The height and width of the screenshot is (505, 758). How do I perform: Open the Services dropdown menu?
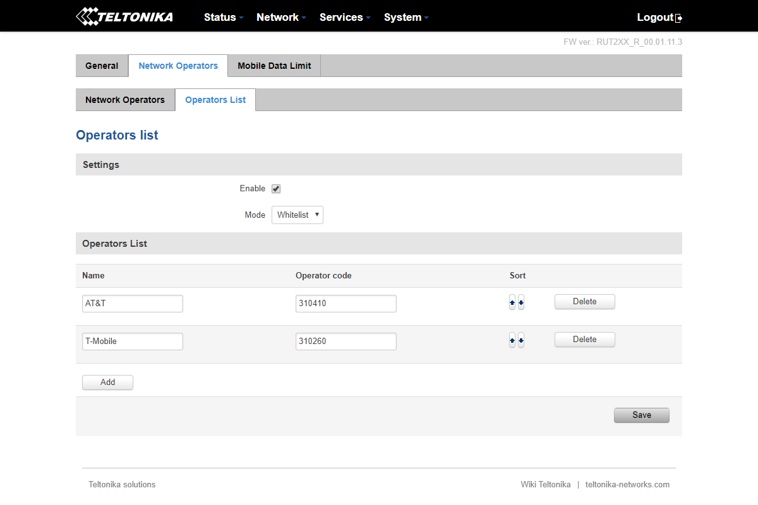tap(344, 17)
